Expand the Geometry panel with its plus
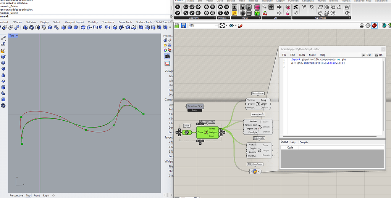Viewport: 391px width, 198px height. [x=215, y=18]
